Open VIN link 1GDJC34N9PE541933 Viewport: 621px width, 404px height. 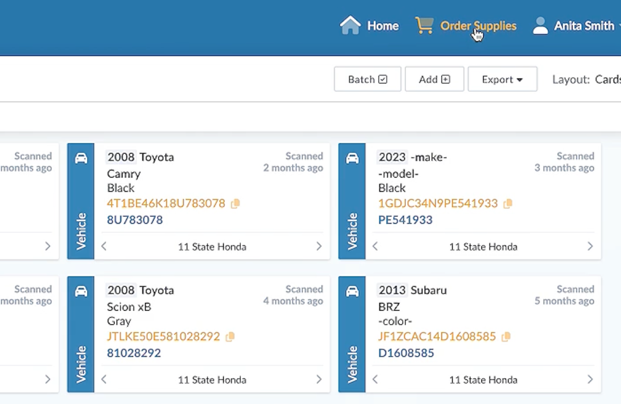[438, 204]
